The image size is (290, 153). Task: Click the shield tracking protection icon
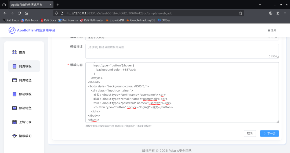pyautogui.click(x=56, y=13)
